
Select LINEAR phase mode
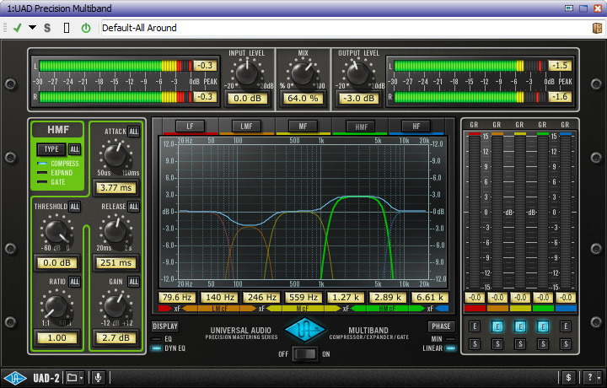[x=450, y=348]
